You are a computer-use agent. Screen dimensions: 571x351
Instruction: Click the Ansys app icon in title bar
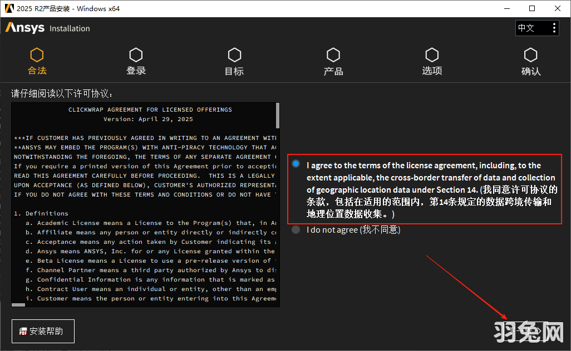[9, 8]
